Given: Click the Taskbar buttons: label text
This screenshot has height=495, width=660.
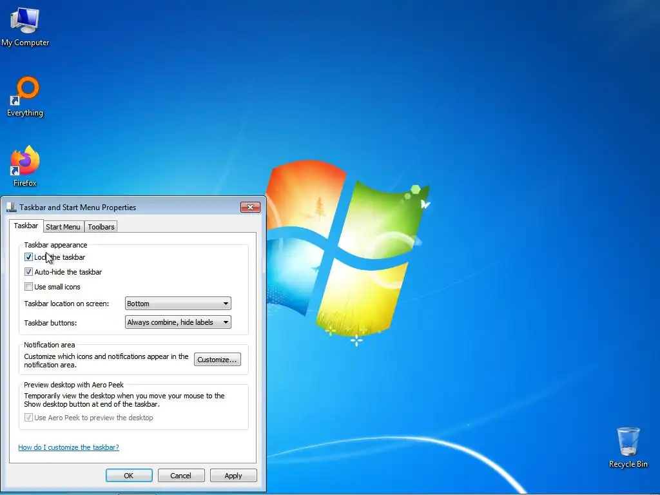Looking at the screenshot, I should pos(50,323).
